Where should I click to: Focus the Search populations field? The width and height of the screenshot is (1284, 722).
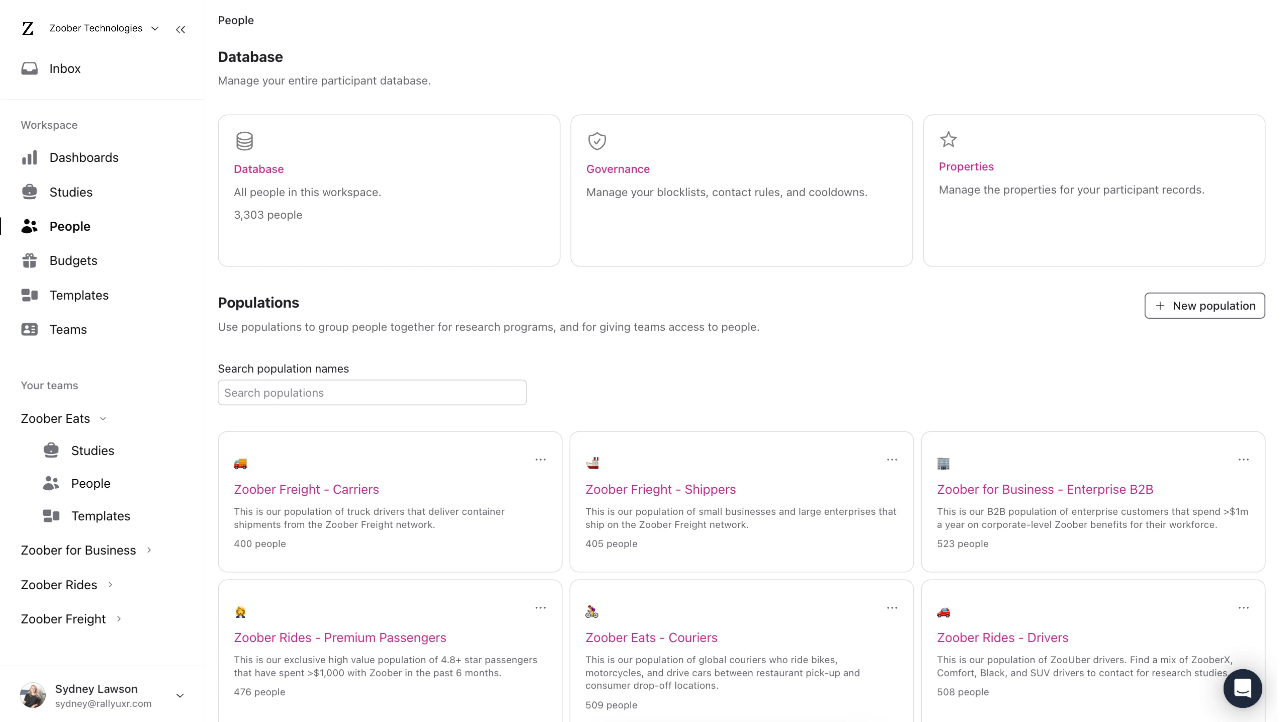coord(372,393)
